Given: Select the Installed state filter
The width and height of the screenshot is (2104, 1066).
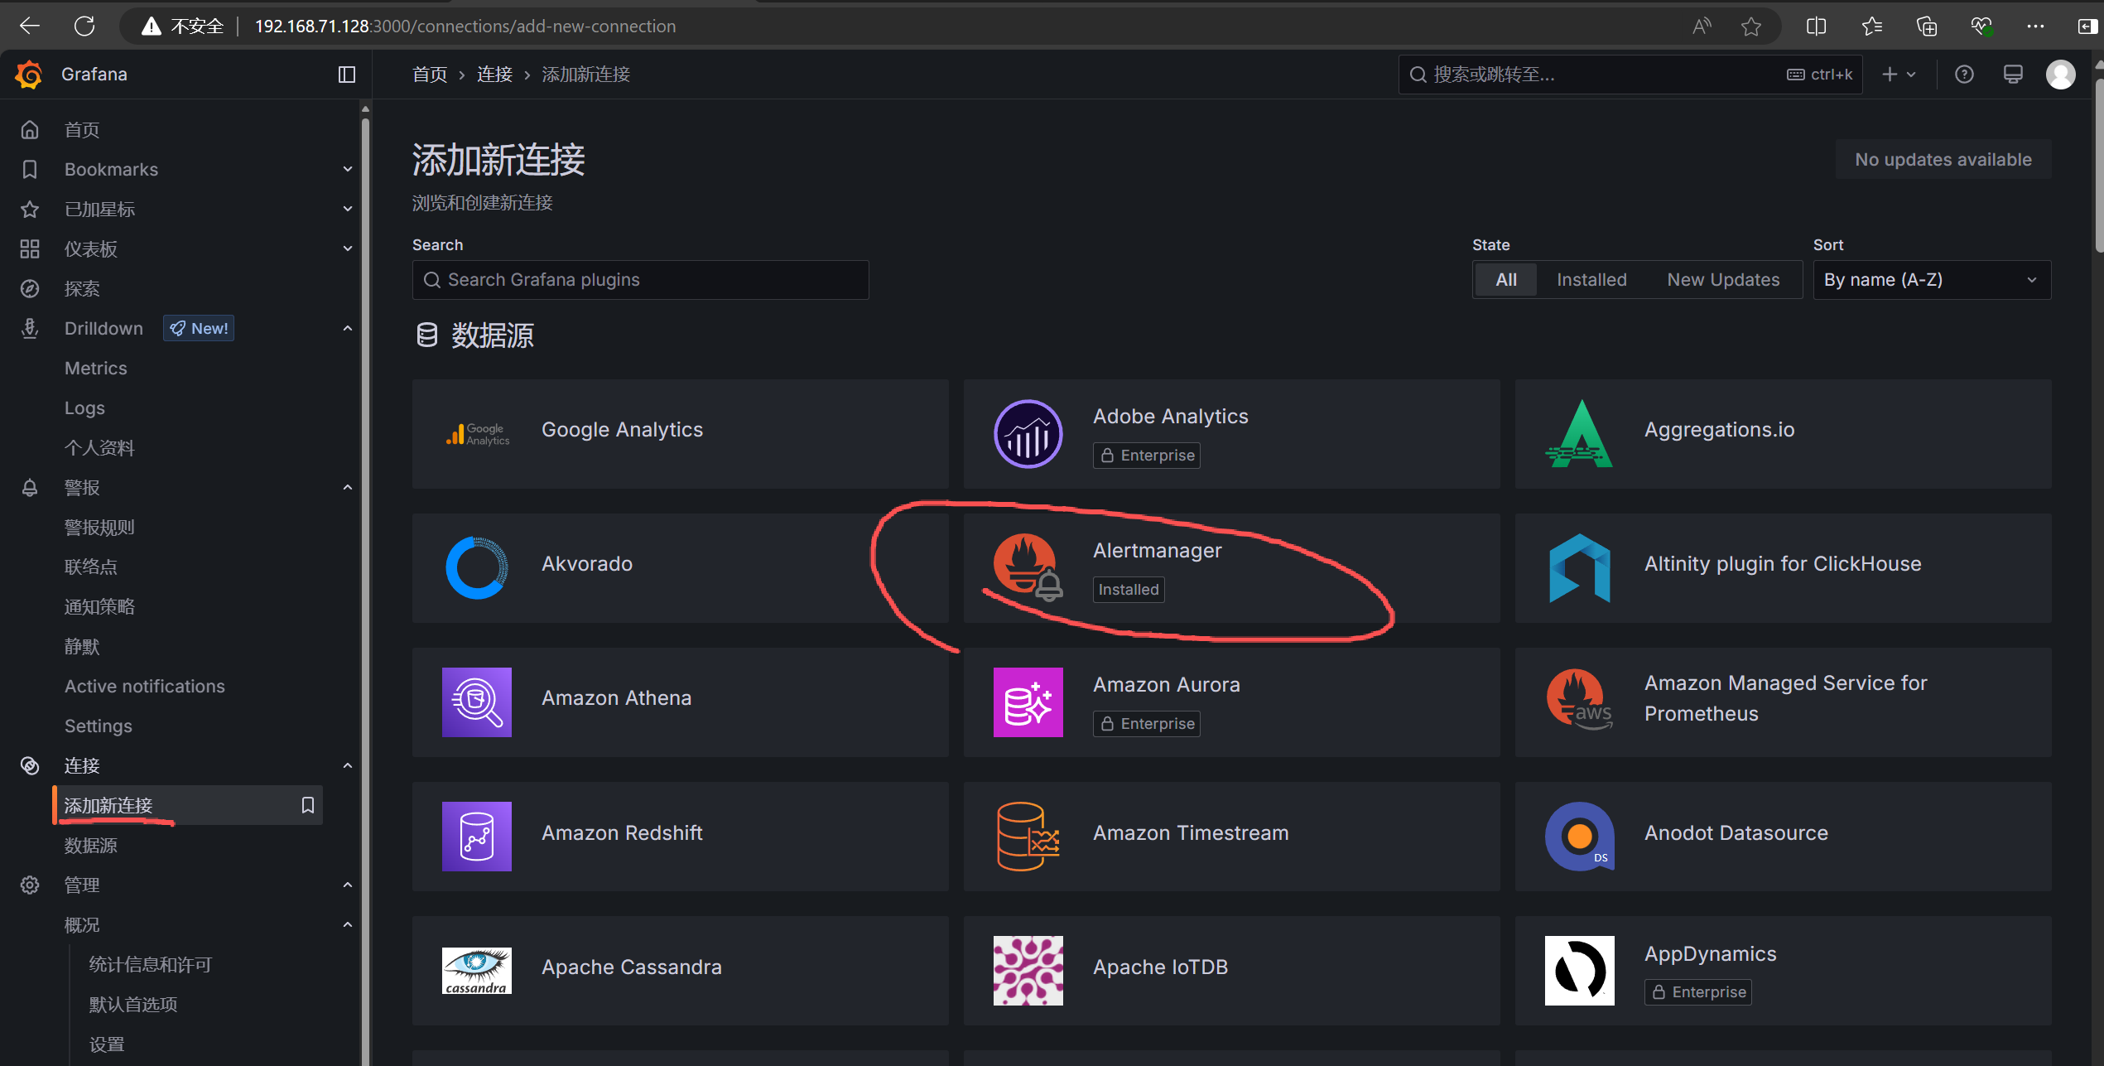Looking at the screenshot, I should coord(1591,280).
